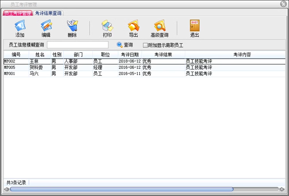This screenshot has height=196, width=289.
Task: Click date cell 2016-05-11
Action: (130, 74)
